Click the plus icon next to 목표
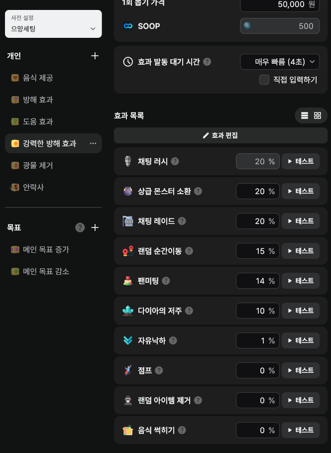 (95, 227)
